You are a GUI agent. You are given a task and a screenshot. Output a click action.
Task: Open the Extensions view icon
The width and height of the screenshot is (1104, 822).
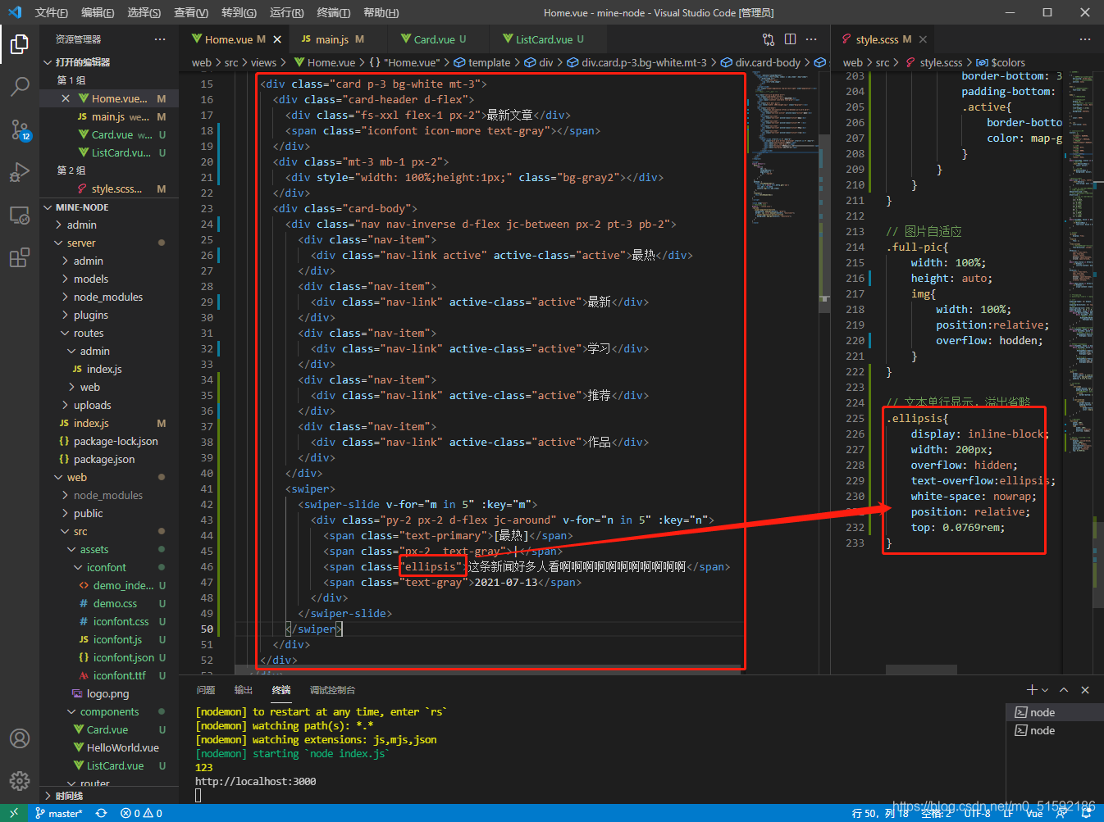click(x=20, y=258)
